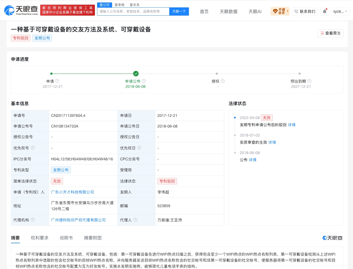The image size is (353, 269).
Task: Click the 发明公布 tag under the title
Action: (42, 38)
